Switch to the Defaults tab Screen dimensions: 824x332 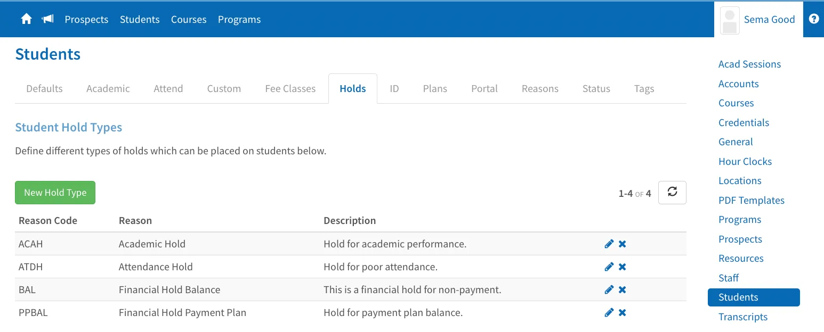44,88
